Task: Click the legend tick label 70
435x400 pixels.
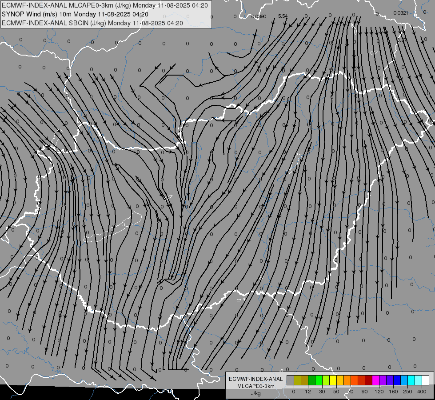Action: (x=351, y=392)
